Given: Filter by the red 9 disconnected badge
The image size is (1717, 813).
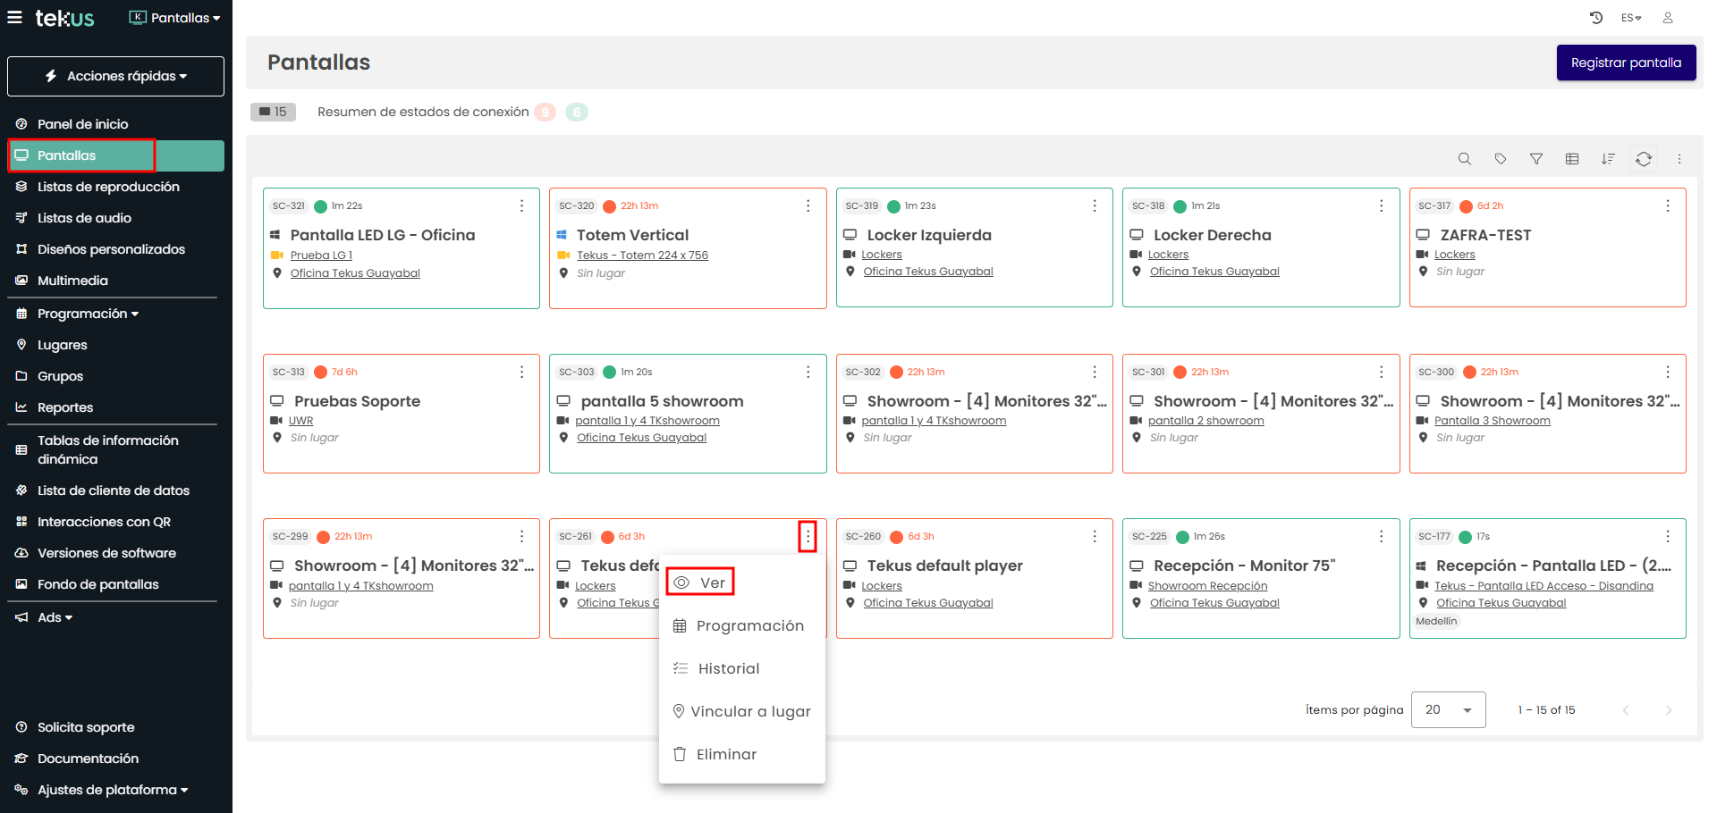Looking at the screenshot, I should coord(545,113).
